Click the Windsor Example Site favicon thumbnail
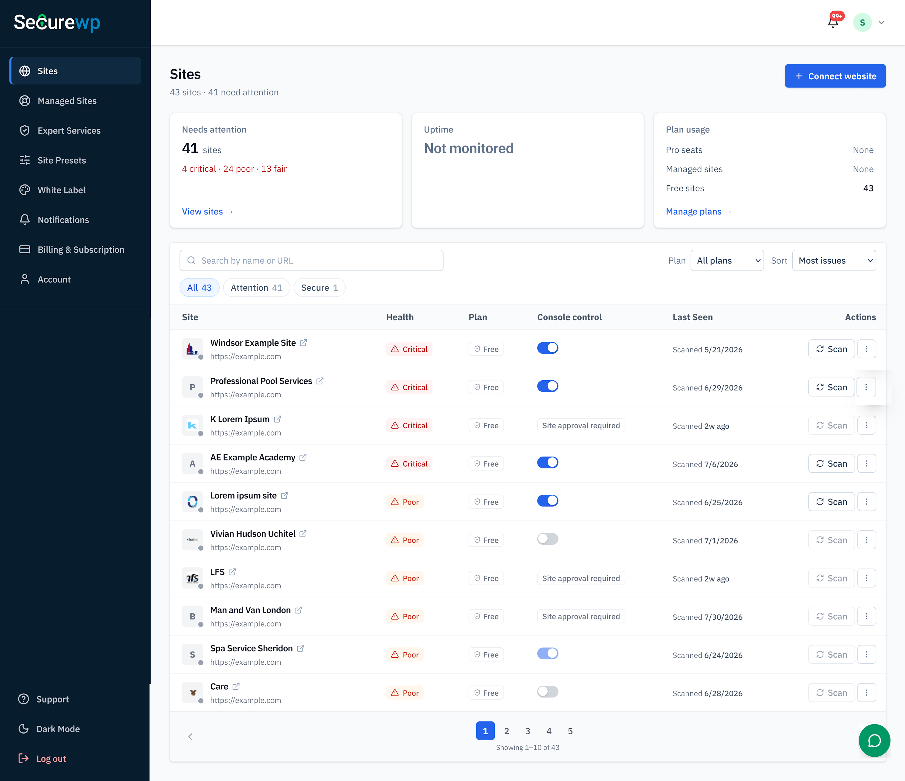 (192, 349)
